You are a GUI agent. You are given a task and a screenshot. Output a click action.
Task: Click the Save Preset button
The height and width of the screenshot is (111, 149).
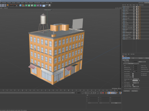[x=135, y=91]
